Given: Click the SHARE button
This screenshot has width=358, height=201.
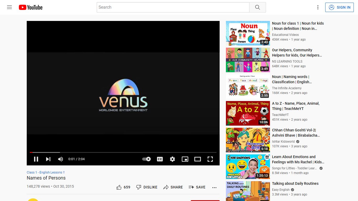Looking at the screenshot, I should (x=173, y=187).
